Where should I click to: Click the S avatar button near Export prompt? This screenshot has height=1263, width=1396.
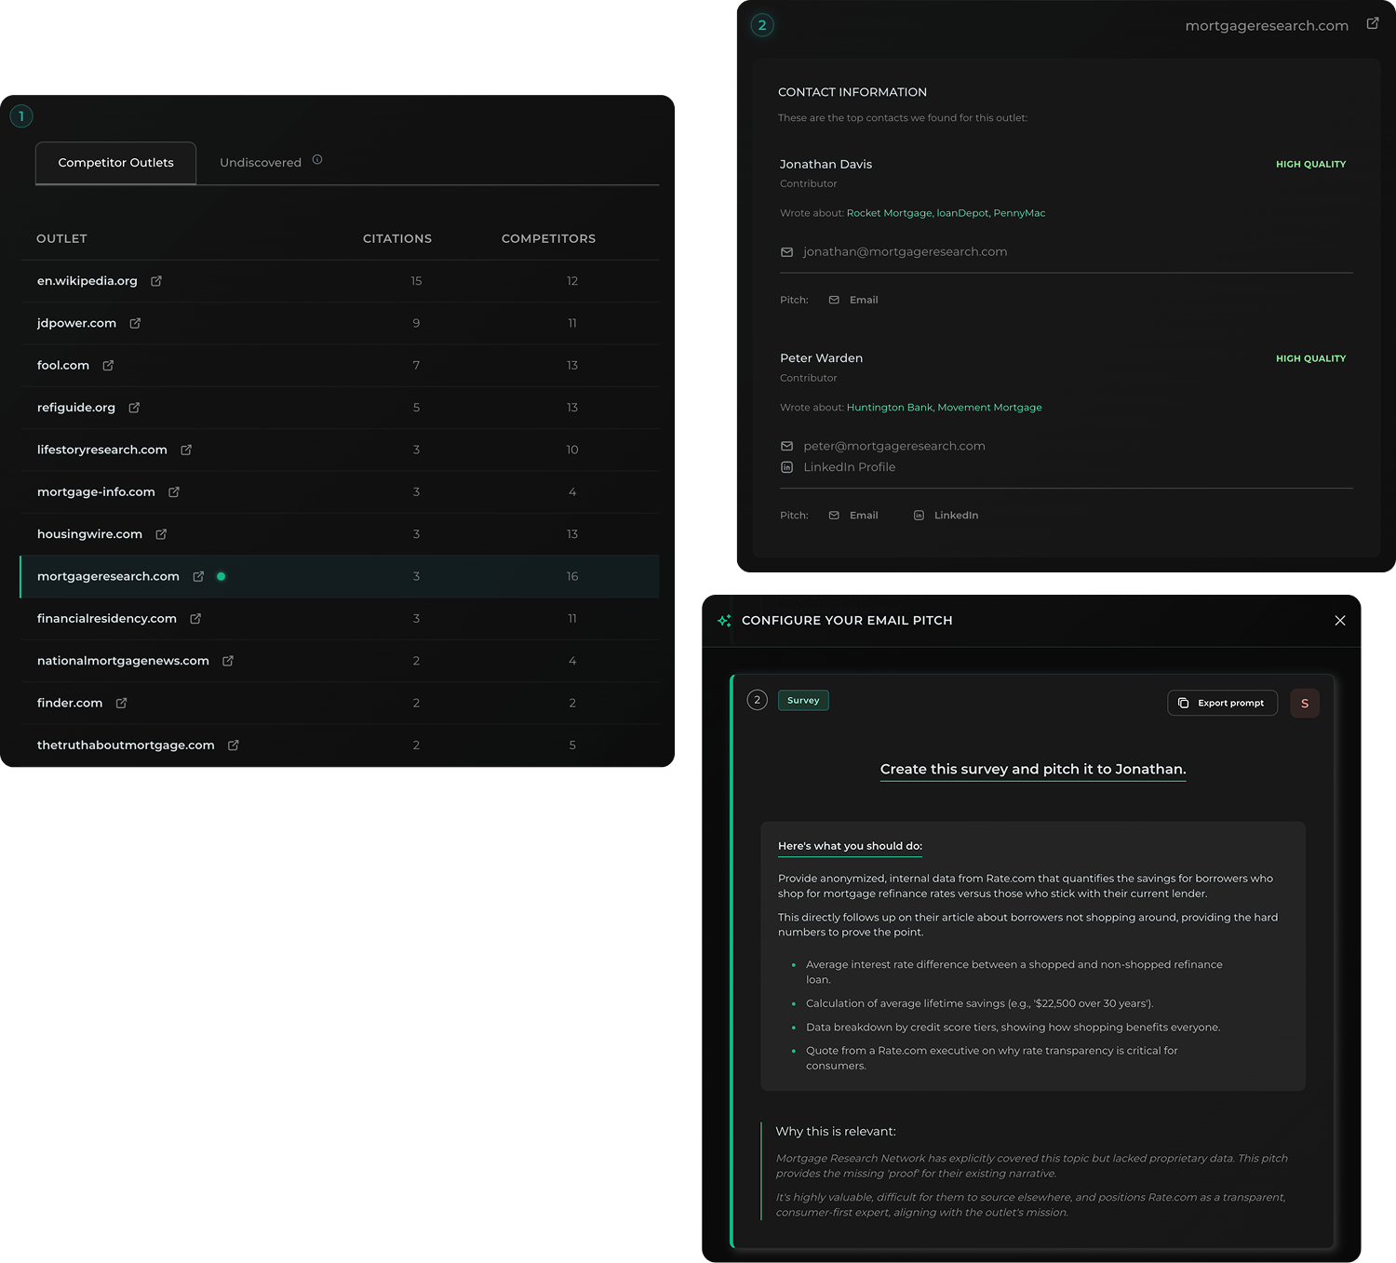pos(1304,703)
